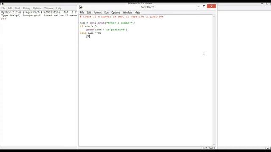
Task: Open the Help menu in the untitled editor
Action: click(137, 12)
